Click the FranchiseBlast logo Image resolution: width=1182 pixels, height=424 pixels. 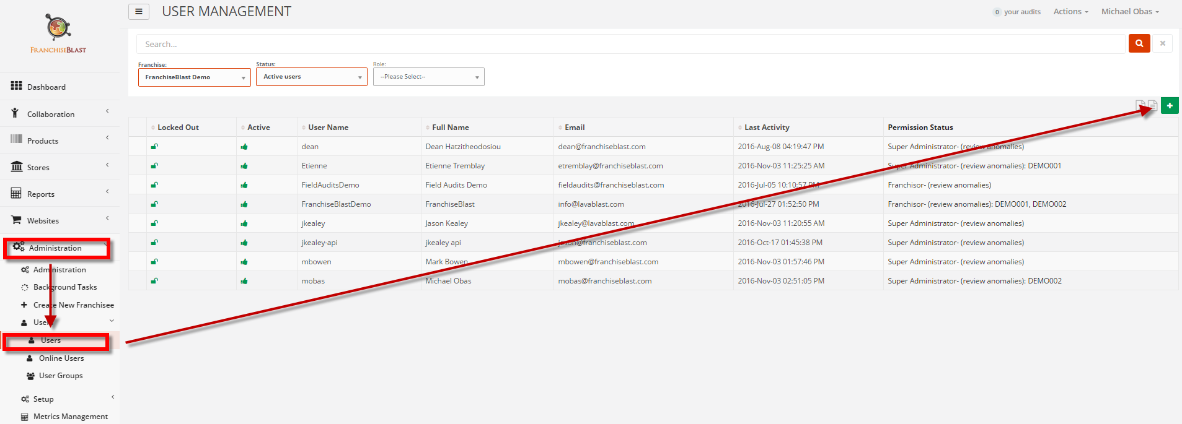pos(58,34)
